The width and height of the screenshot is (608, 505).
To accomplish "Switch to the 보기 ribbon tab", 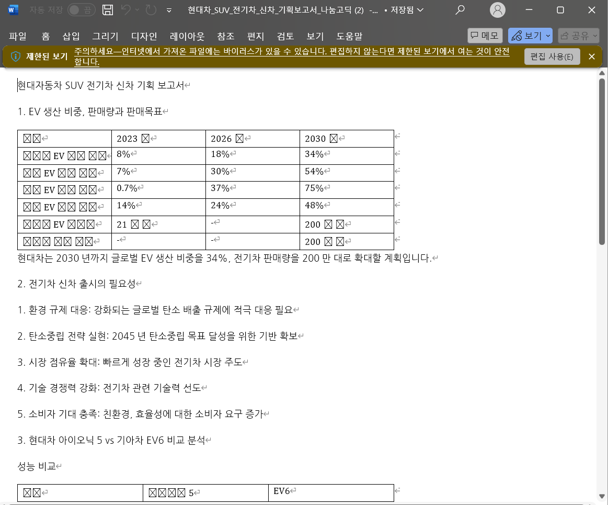I will (x=315, y=36).
